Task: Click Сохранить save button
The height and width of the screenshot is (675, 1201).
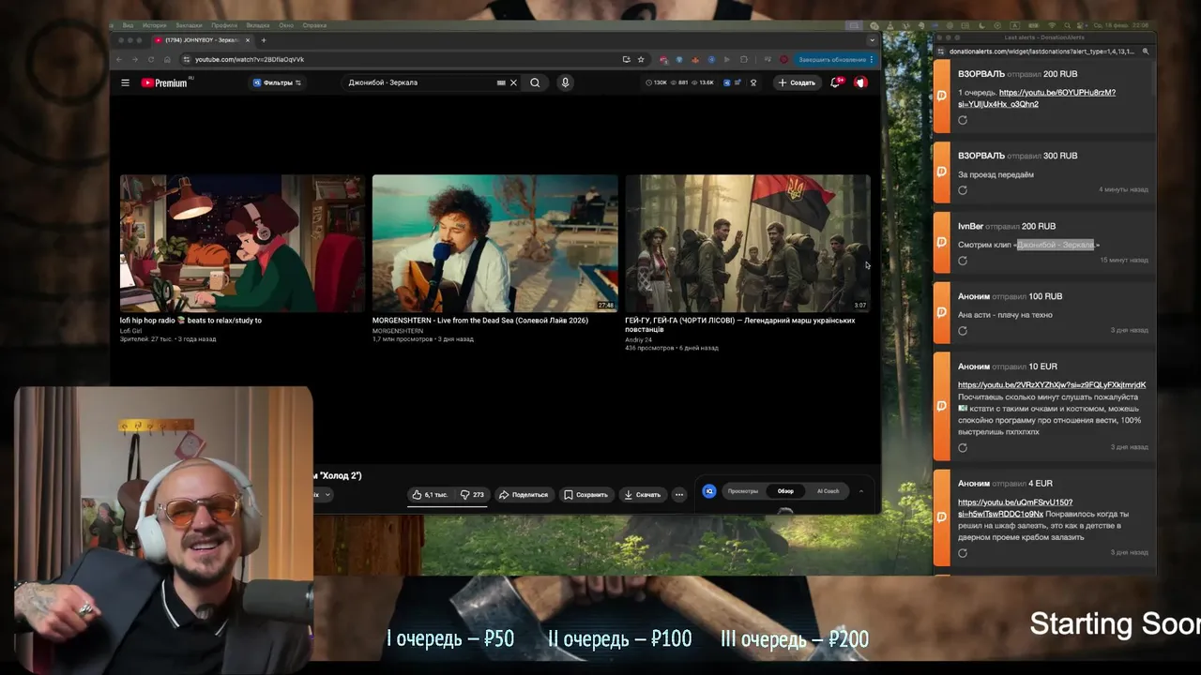Action: 585,494
